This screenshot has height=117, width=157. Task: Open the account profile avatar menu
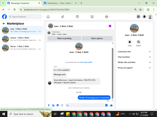150,17
